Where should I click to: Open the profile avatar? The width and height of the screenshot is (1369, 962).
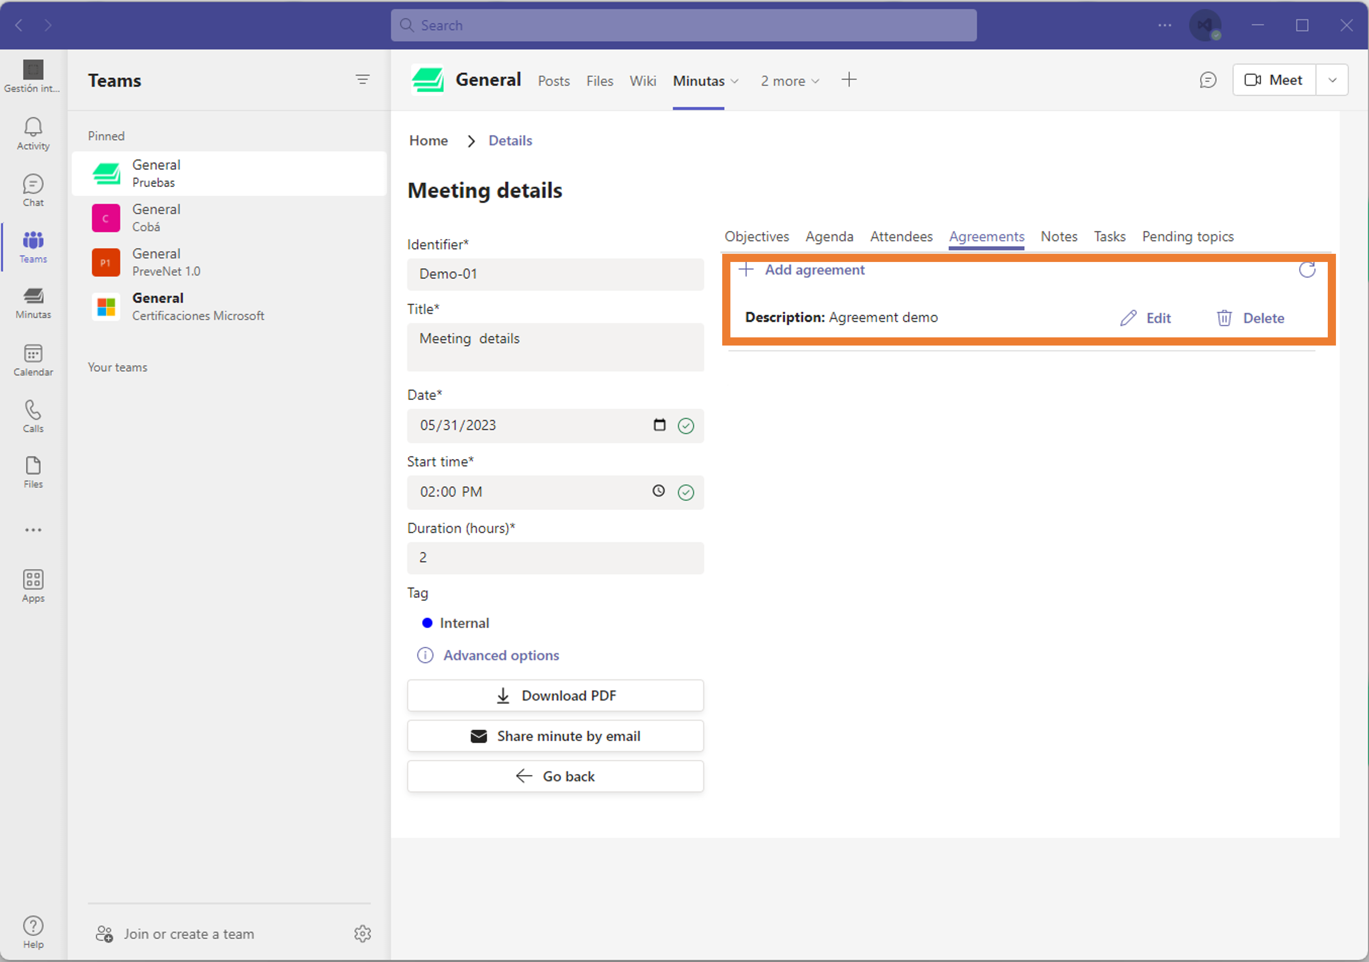1205,26
